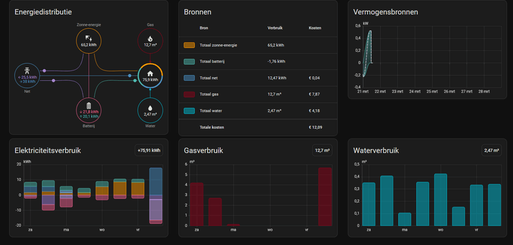The image size is (513, 245).
Task: Click the +75,91 kWh badge on Elektriciteitsverbruik
Action: click(x=149, y=151)
